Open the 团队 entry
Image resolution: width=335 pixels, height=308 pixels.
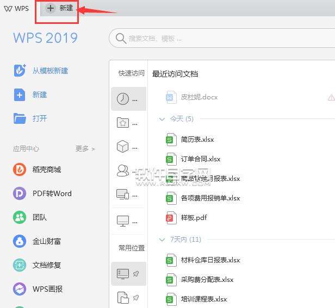tap(40, 217)
